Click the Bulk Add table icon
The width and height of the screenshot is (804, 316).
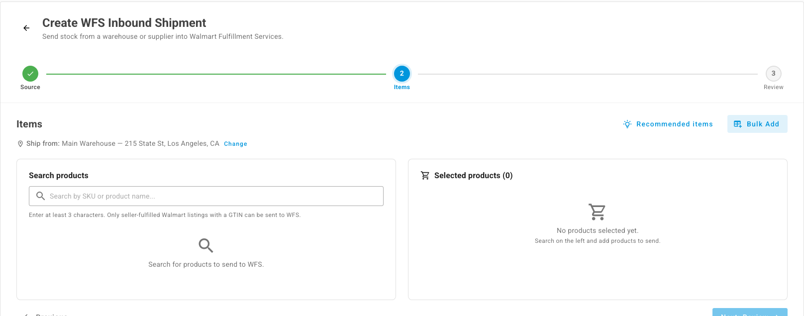click(x=738, y=124)
